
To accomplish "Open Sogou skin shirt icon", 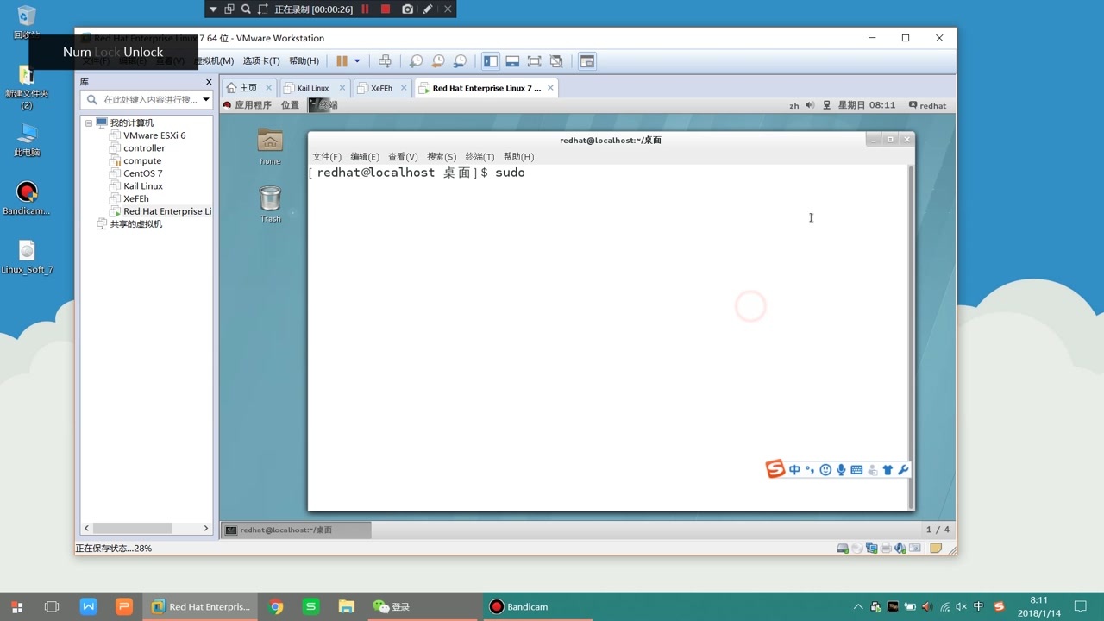I will tap(888, 470).
